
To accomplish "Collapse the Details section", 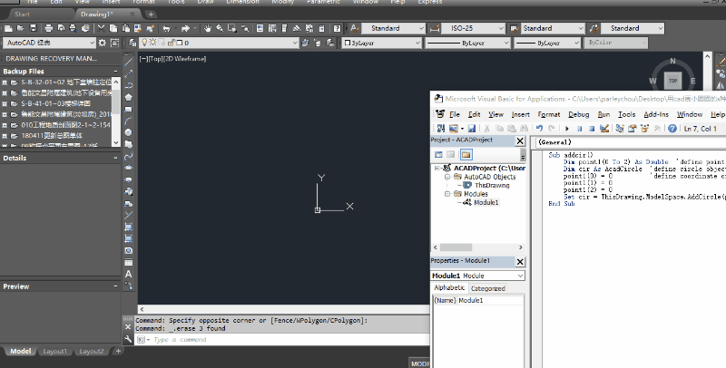I will pos(116,158).
